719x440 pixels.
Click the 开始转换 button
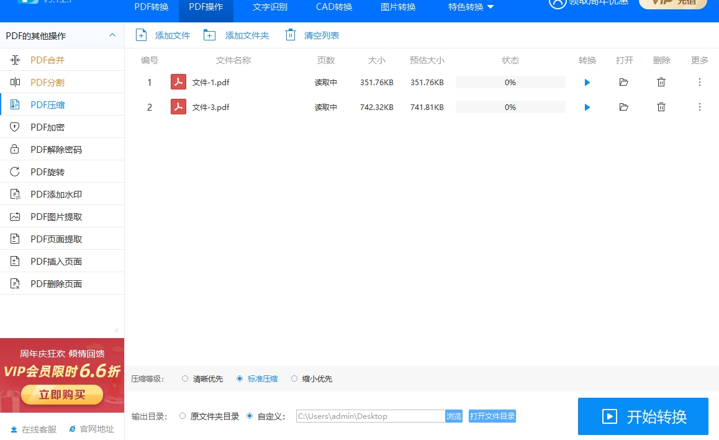pos(643,416)
